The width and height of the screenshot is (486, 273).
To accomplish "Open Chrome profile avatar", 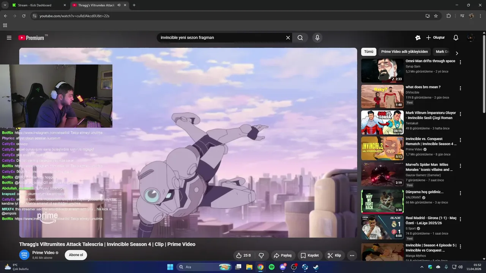I will pos(471,16).
